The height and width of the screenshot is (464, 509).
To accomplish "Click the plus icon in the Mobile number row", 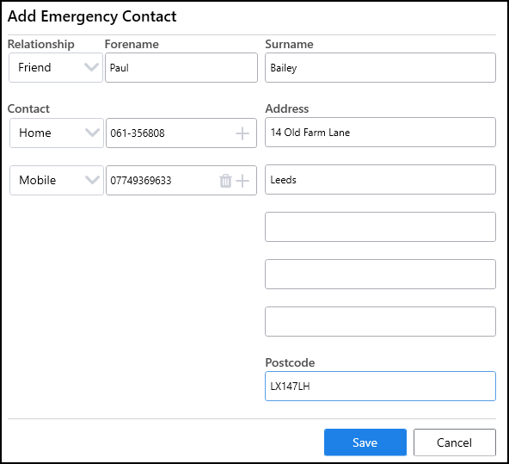I will pos(242,181).
